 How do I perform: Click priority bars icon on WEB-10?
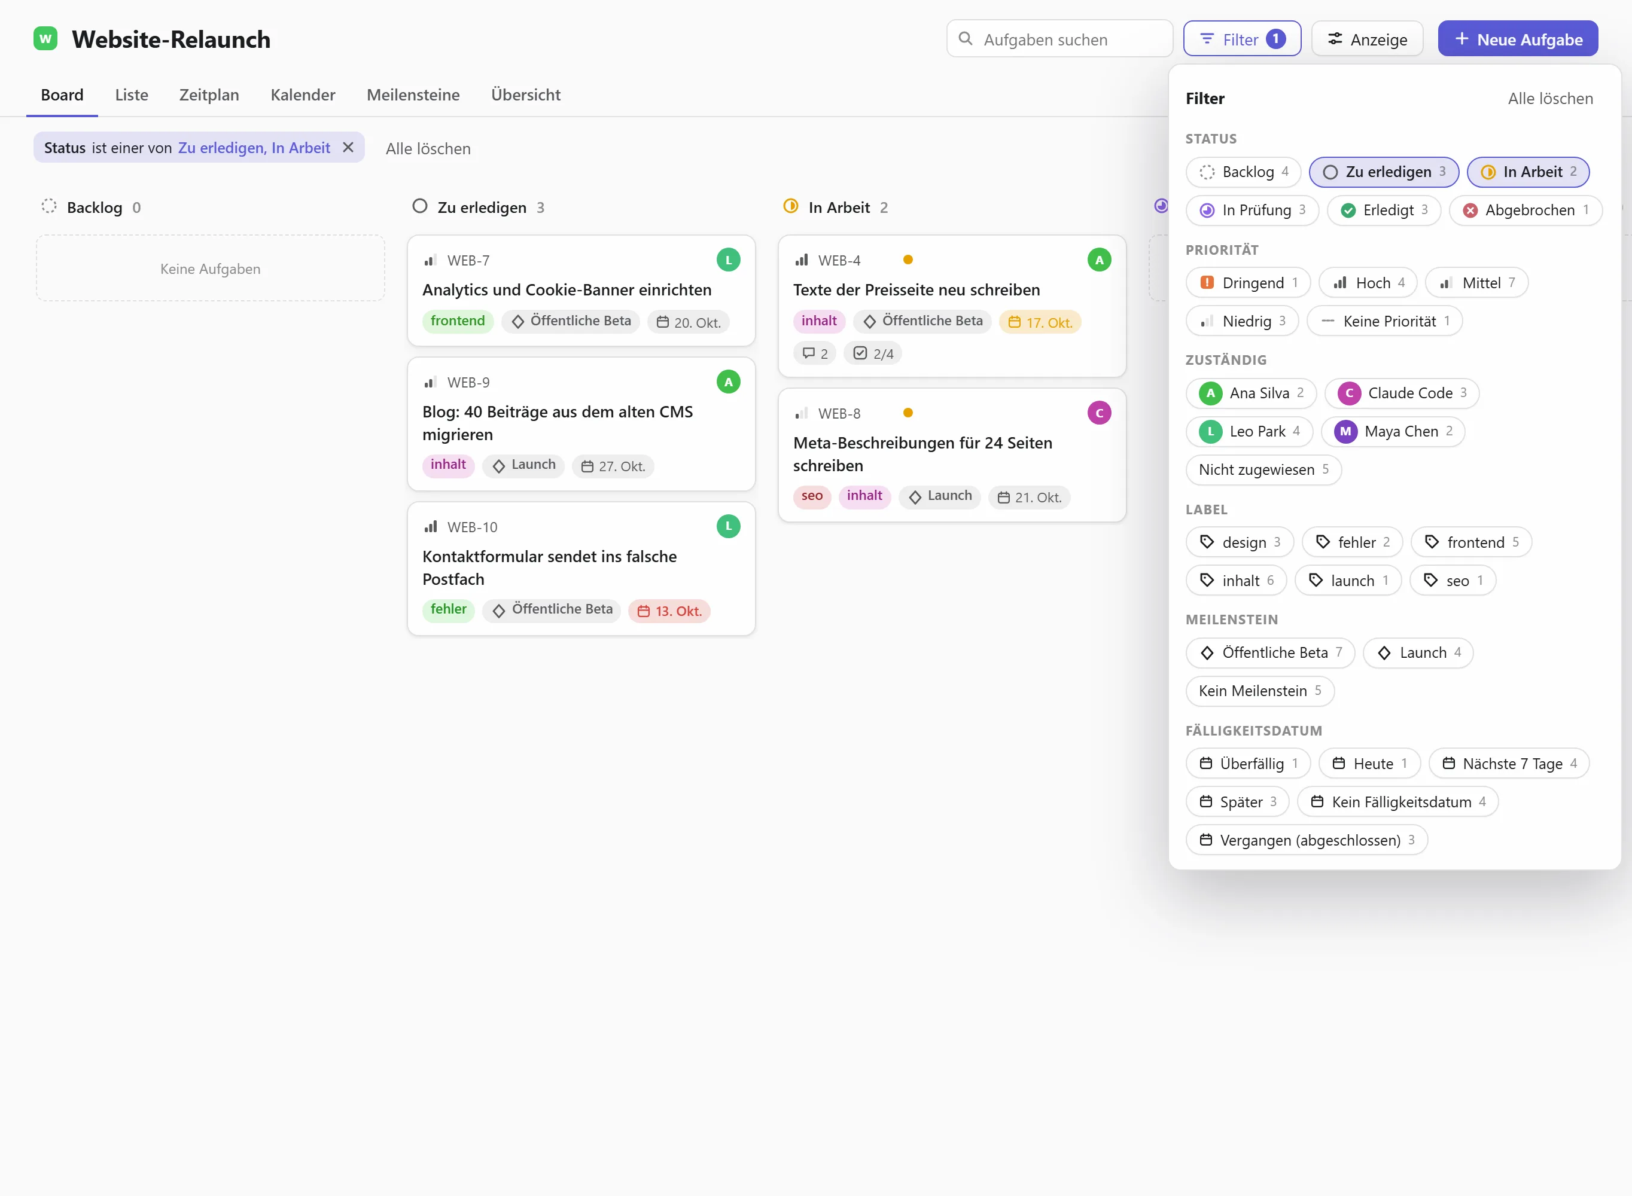(x=431, y=526)
